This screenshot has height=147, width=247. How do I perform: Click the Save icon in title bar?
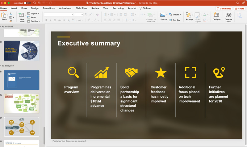pyautogui.click(x=39, y=3)
